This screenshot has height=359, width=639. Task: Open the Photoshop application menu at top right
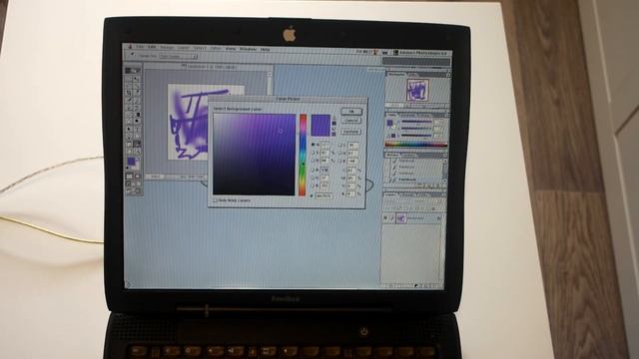[x=421, y=53]
